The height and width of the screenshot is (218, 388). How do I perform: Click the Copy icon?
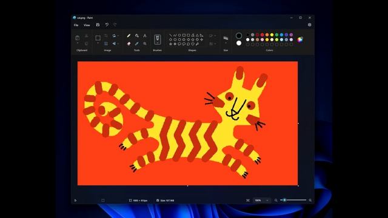coord(86,44)
